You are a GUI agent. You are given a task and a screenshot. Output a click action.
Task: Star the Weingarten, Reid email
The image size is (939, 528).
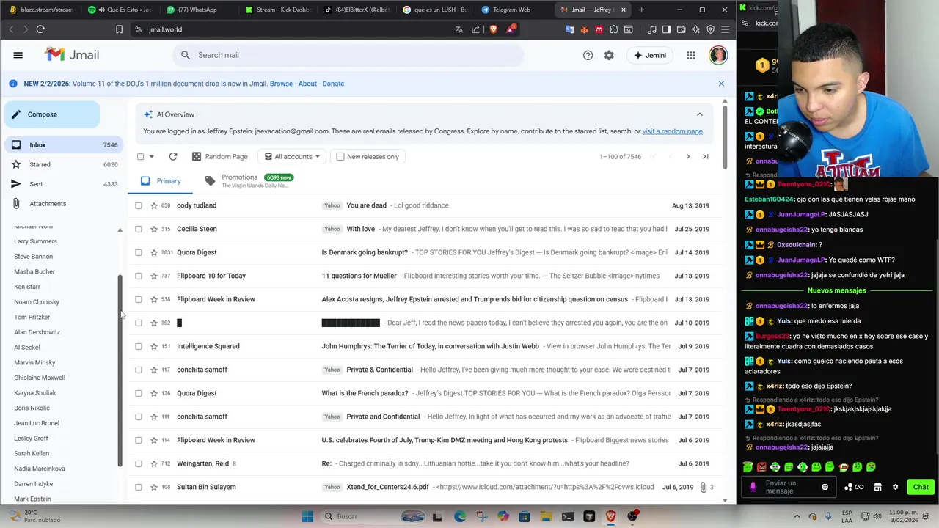click(154, 463)
